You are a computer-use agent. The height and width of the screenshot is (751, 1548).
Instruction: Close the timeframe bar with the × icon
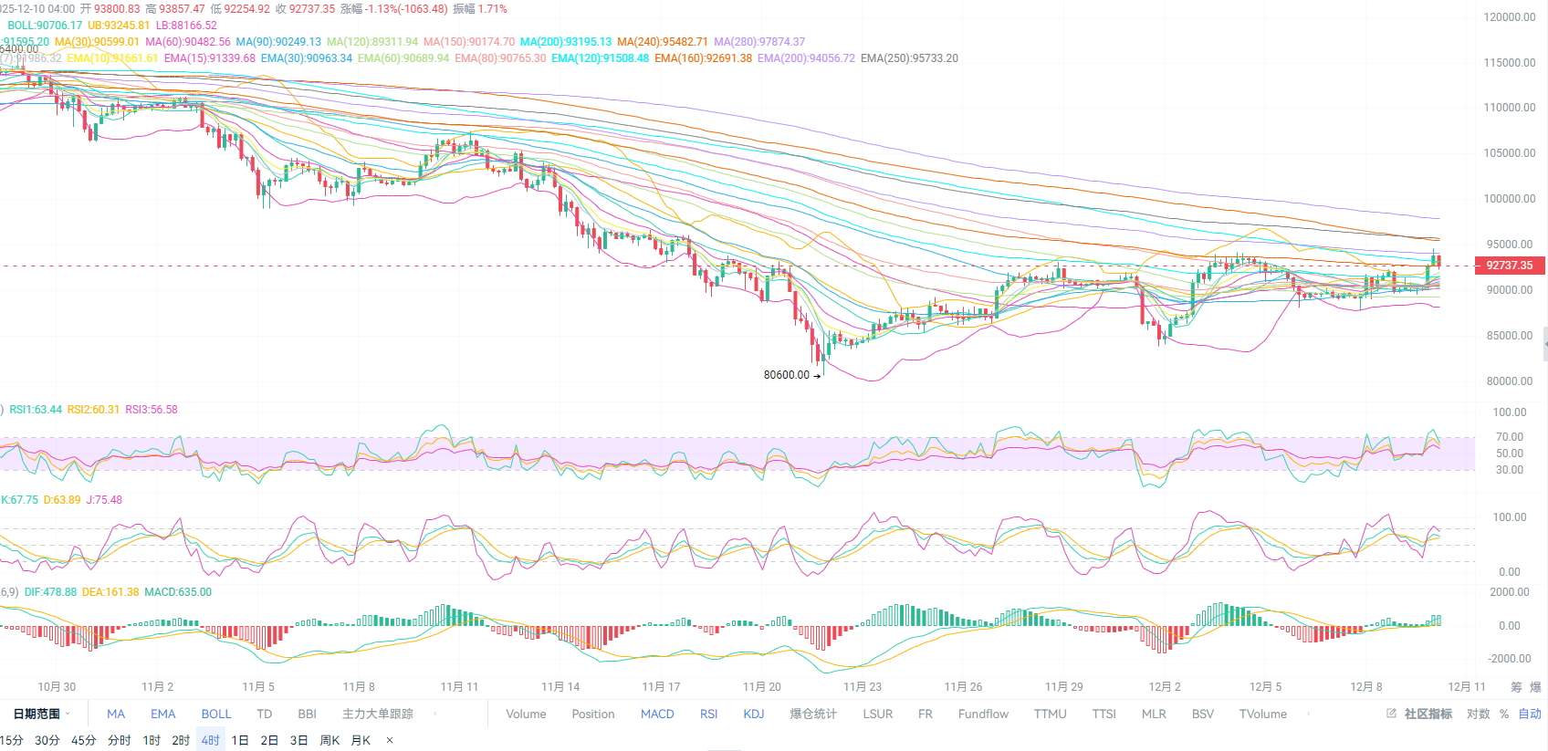(390, 740)
